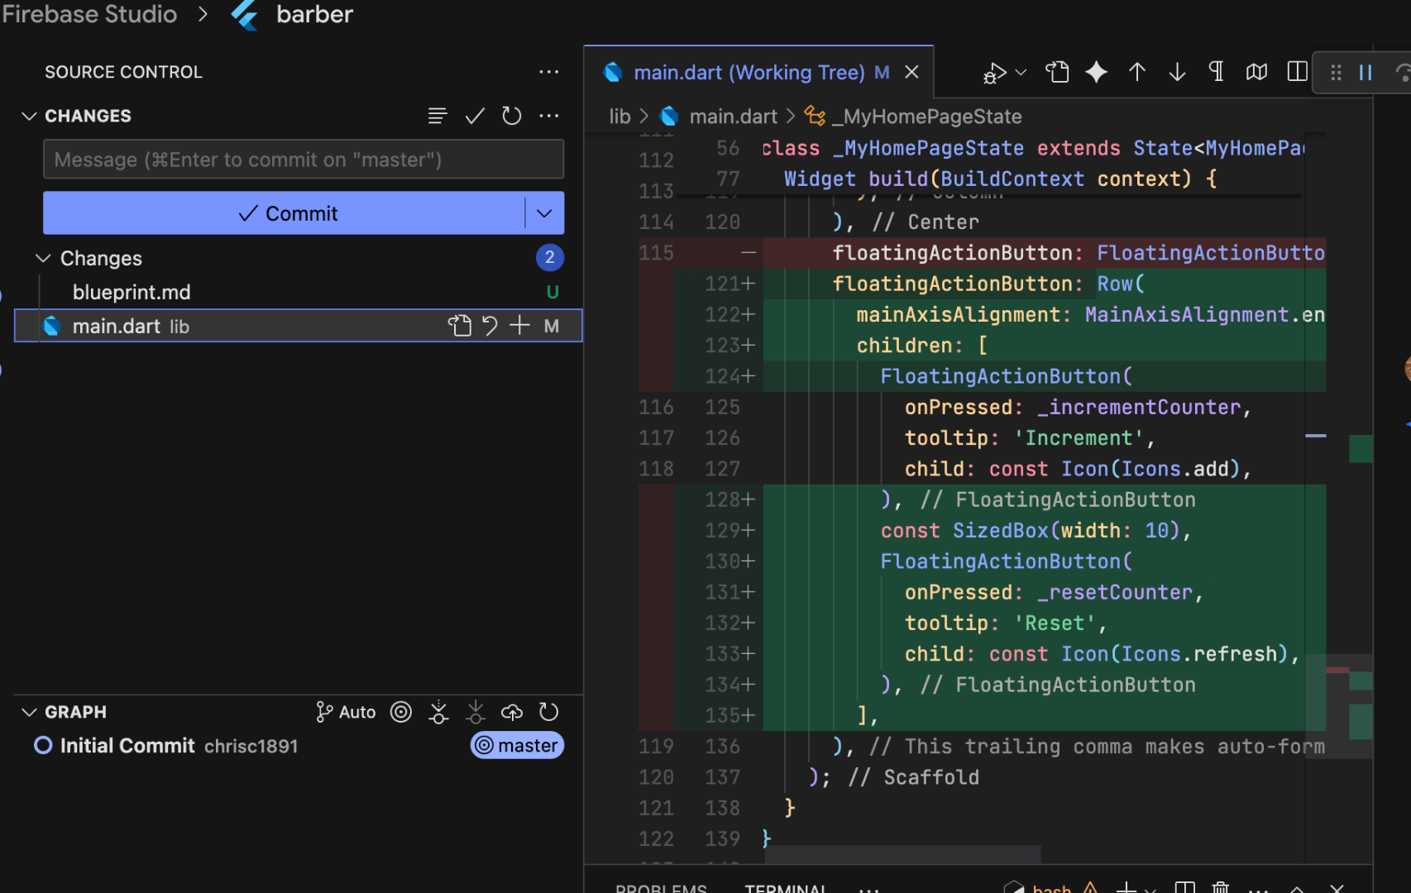
Task: Click the master branch badge
Action: [x=518, y=746]
